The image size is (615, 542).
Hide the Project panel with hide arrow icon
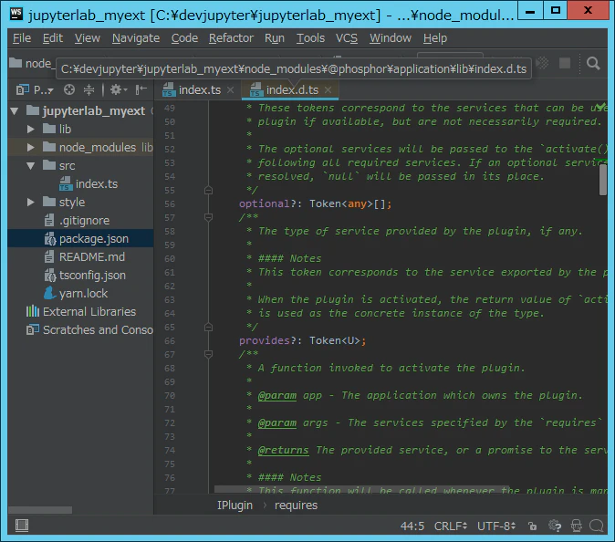pyautogui.click(x=141, y=89)
